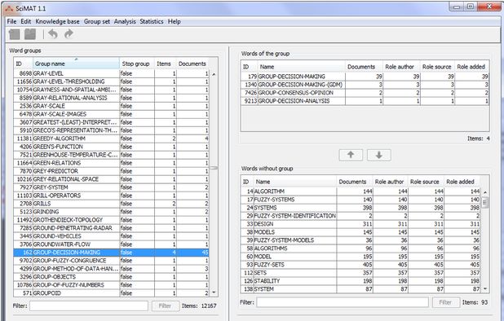
Task: Click Role added header in Words without group
Action: click(x=462, y=182)
